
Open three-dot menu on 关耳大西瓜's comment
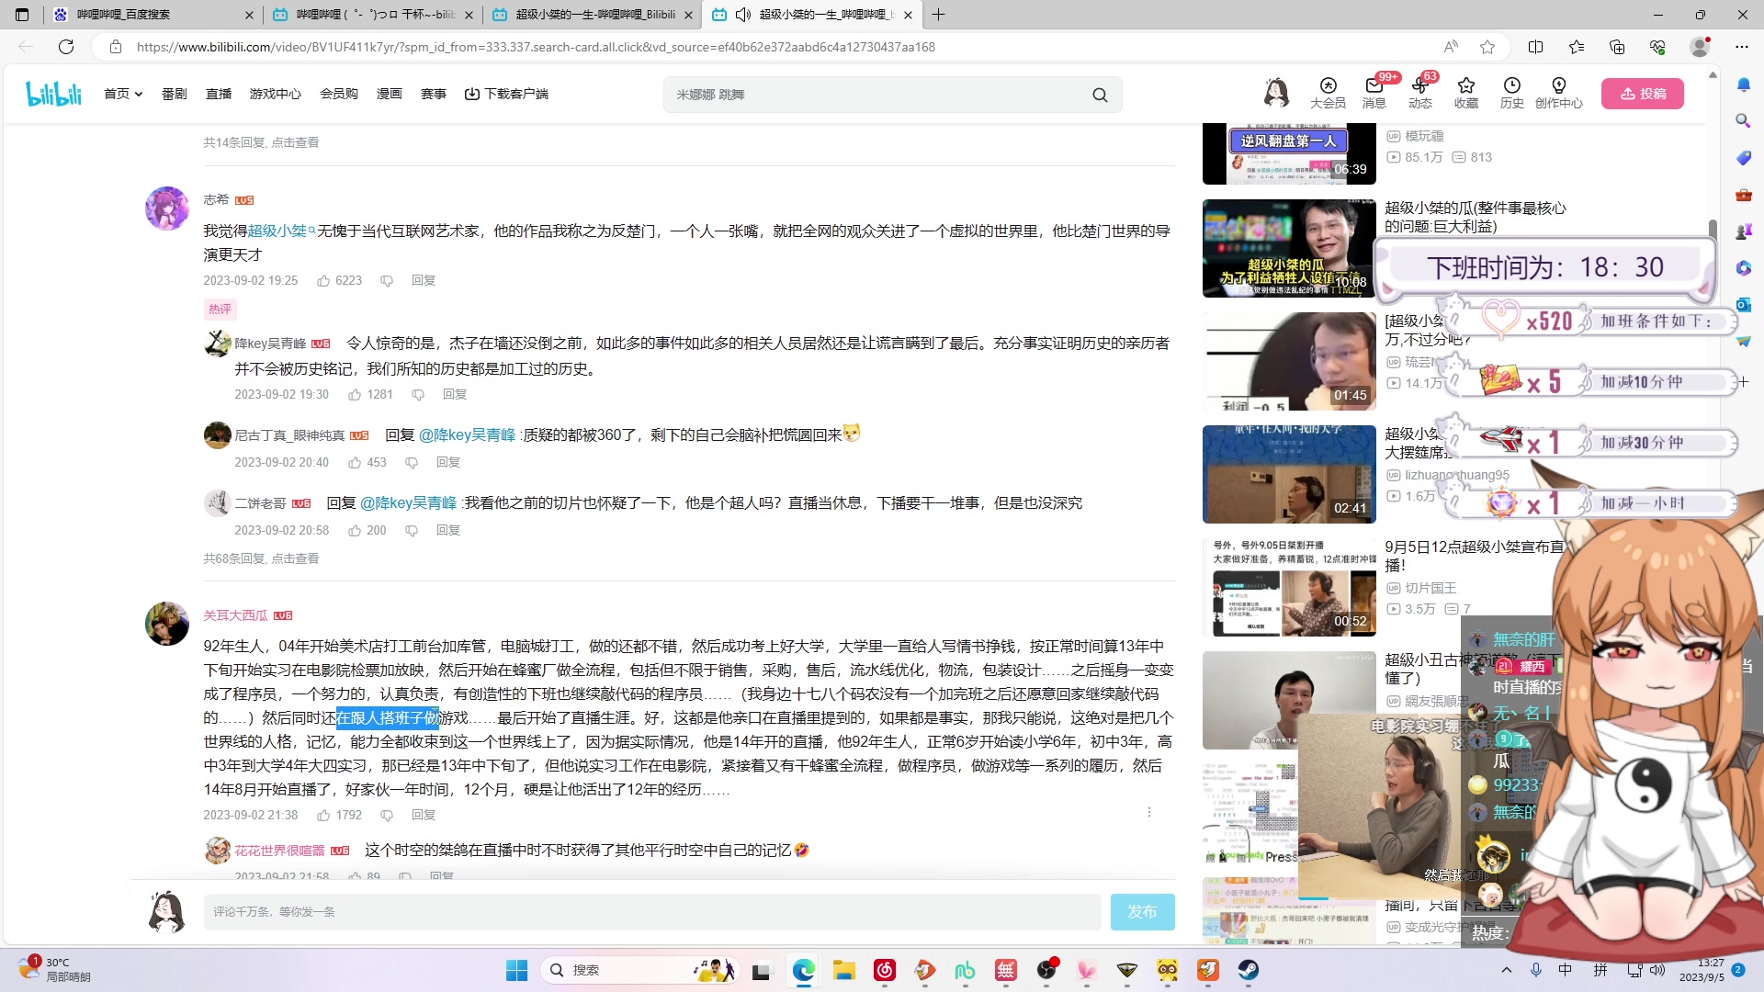[x=1148, y=812]
